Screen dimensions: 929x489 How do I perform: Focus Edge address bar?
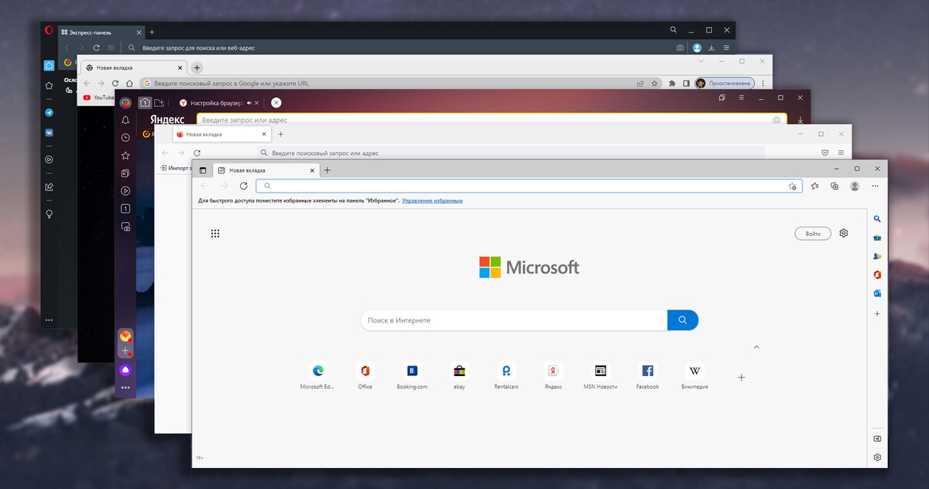click(x=529, y=186)
